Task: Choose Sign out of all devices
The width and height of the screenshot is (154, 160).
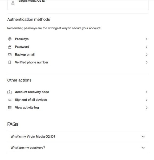Action: pyautogui.click(x=78, y=100)
